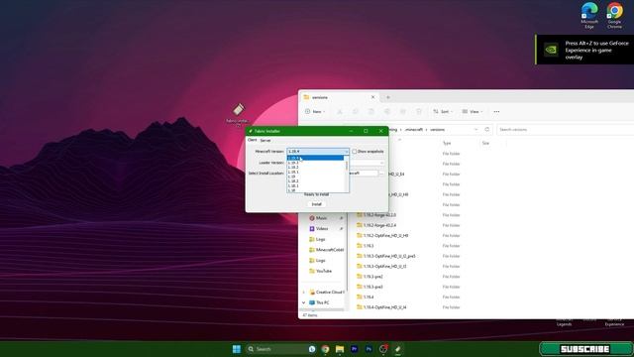Open the View menu in File Explorer

click(473, 112)
